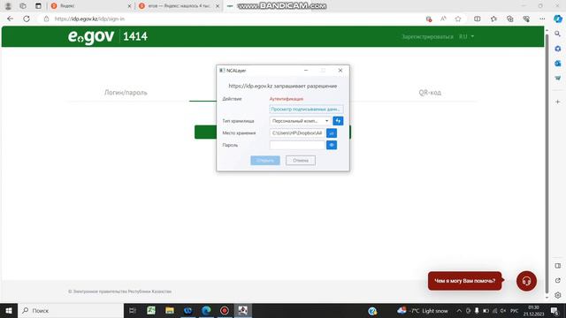566x318 pixels.
Task: Add page to favorites with star
Action: pos(458,19)
